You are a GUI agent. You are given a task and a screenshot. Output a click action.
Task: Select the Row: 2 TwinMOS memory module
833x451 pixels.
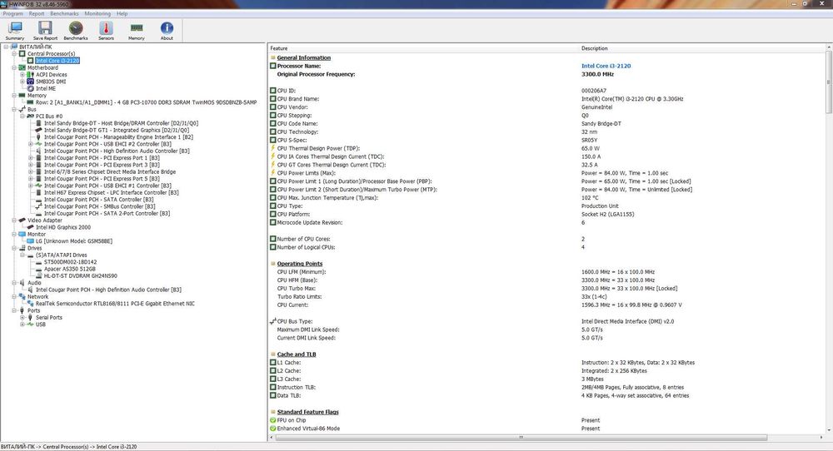(146, 102)
